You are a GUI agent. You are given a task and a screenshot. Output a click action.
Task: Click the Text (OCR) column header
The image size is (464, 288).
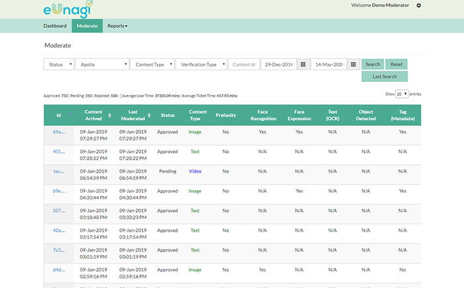pos(333,115)
